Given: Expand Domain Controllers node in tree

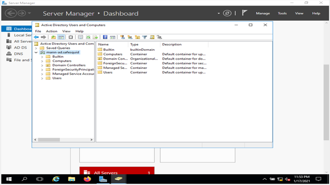Looking at the screenshot, I should click(42, 65).
